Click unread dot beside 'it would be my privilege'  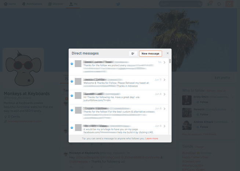pos(72,128)
